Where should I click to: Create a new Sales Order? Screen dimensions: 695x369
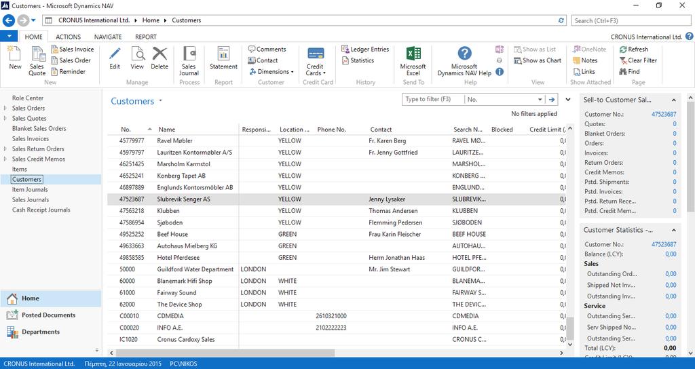point(71,60)
